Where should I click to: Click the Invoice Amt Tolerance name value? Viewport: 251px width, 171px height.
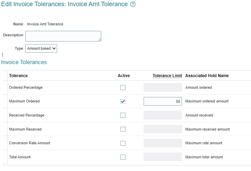point(45,24)
